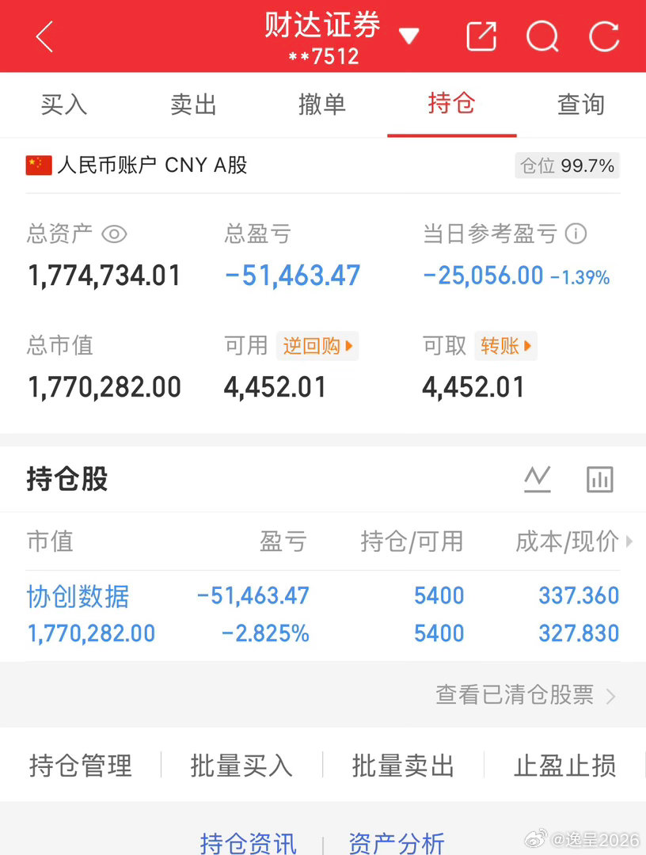Expand columns arrow after 成本/现价
The width and height of the screenshot is (646, 855).
coord(629,541)
